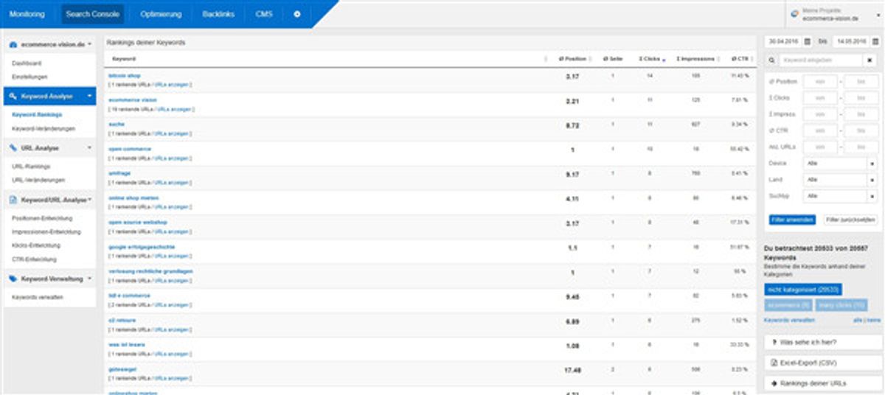Open Keywords verwalten in the sidebar
Screen dimensions: 885x395
pyautogui.click(x=37, y=297)
